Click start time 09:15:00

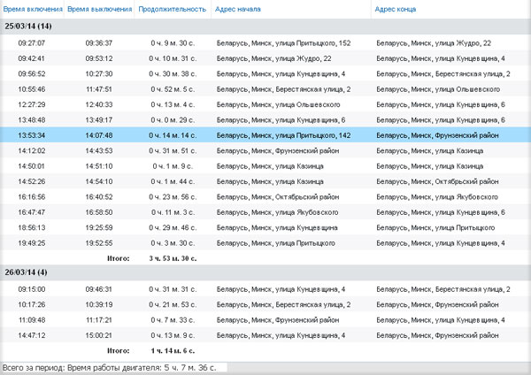32,289
